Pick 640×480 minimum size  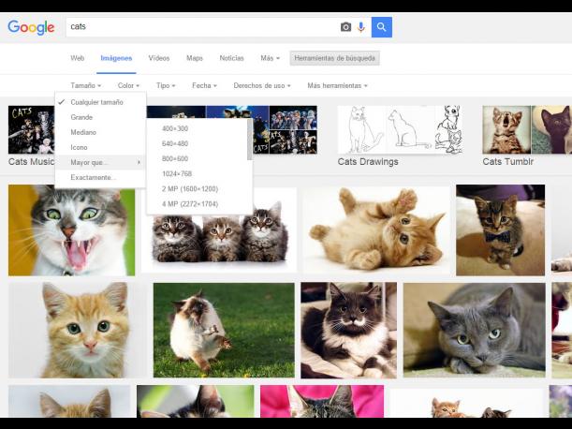coord(197,143)
